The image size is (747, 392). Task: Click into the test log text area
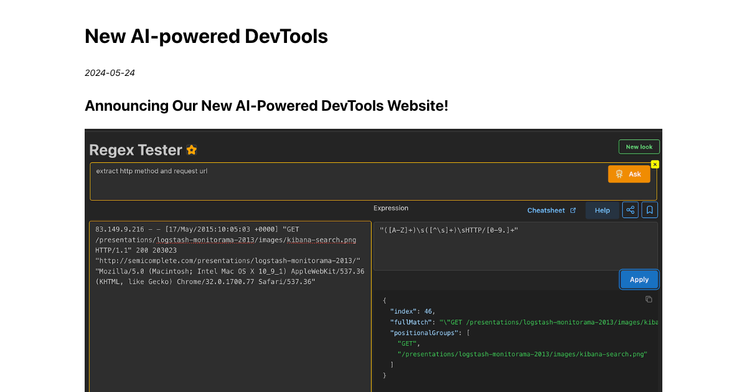(230, 306)
